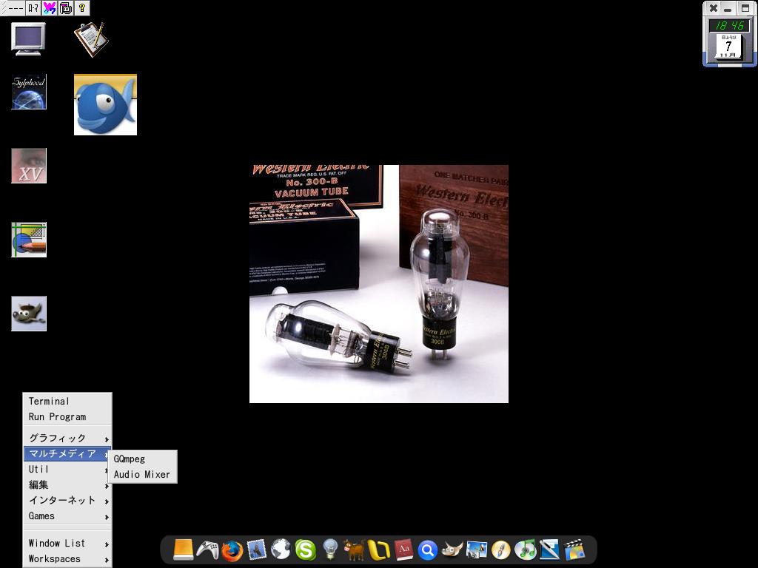Expand the Window List submenu
Viewport: 758px width, 568px height.
point(67,543)
